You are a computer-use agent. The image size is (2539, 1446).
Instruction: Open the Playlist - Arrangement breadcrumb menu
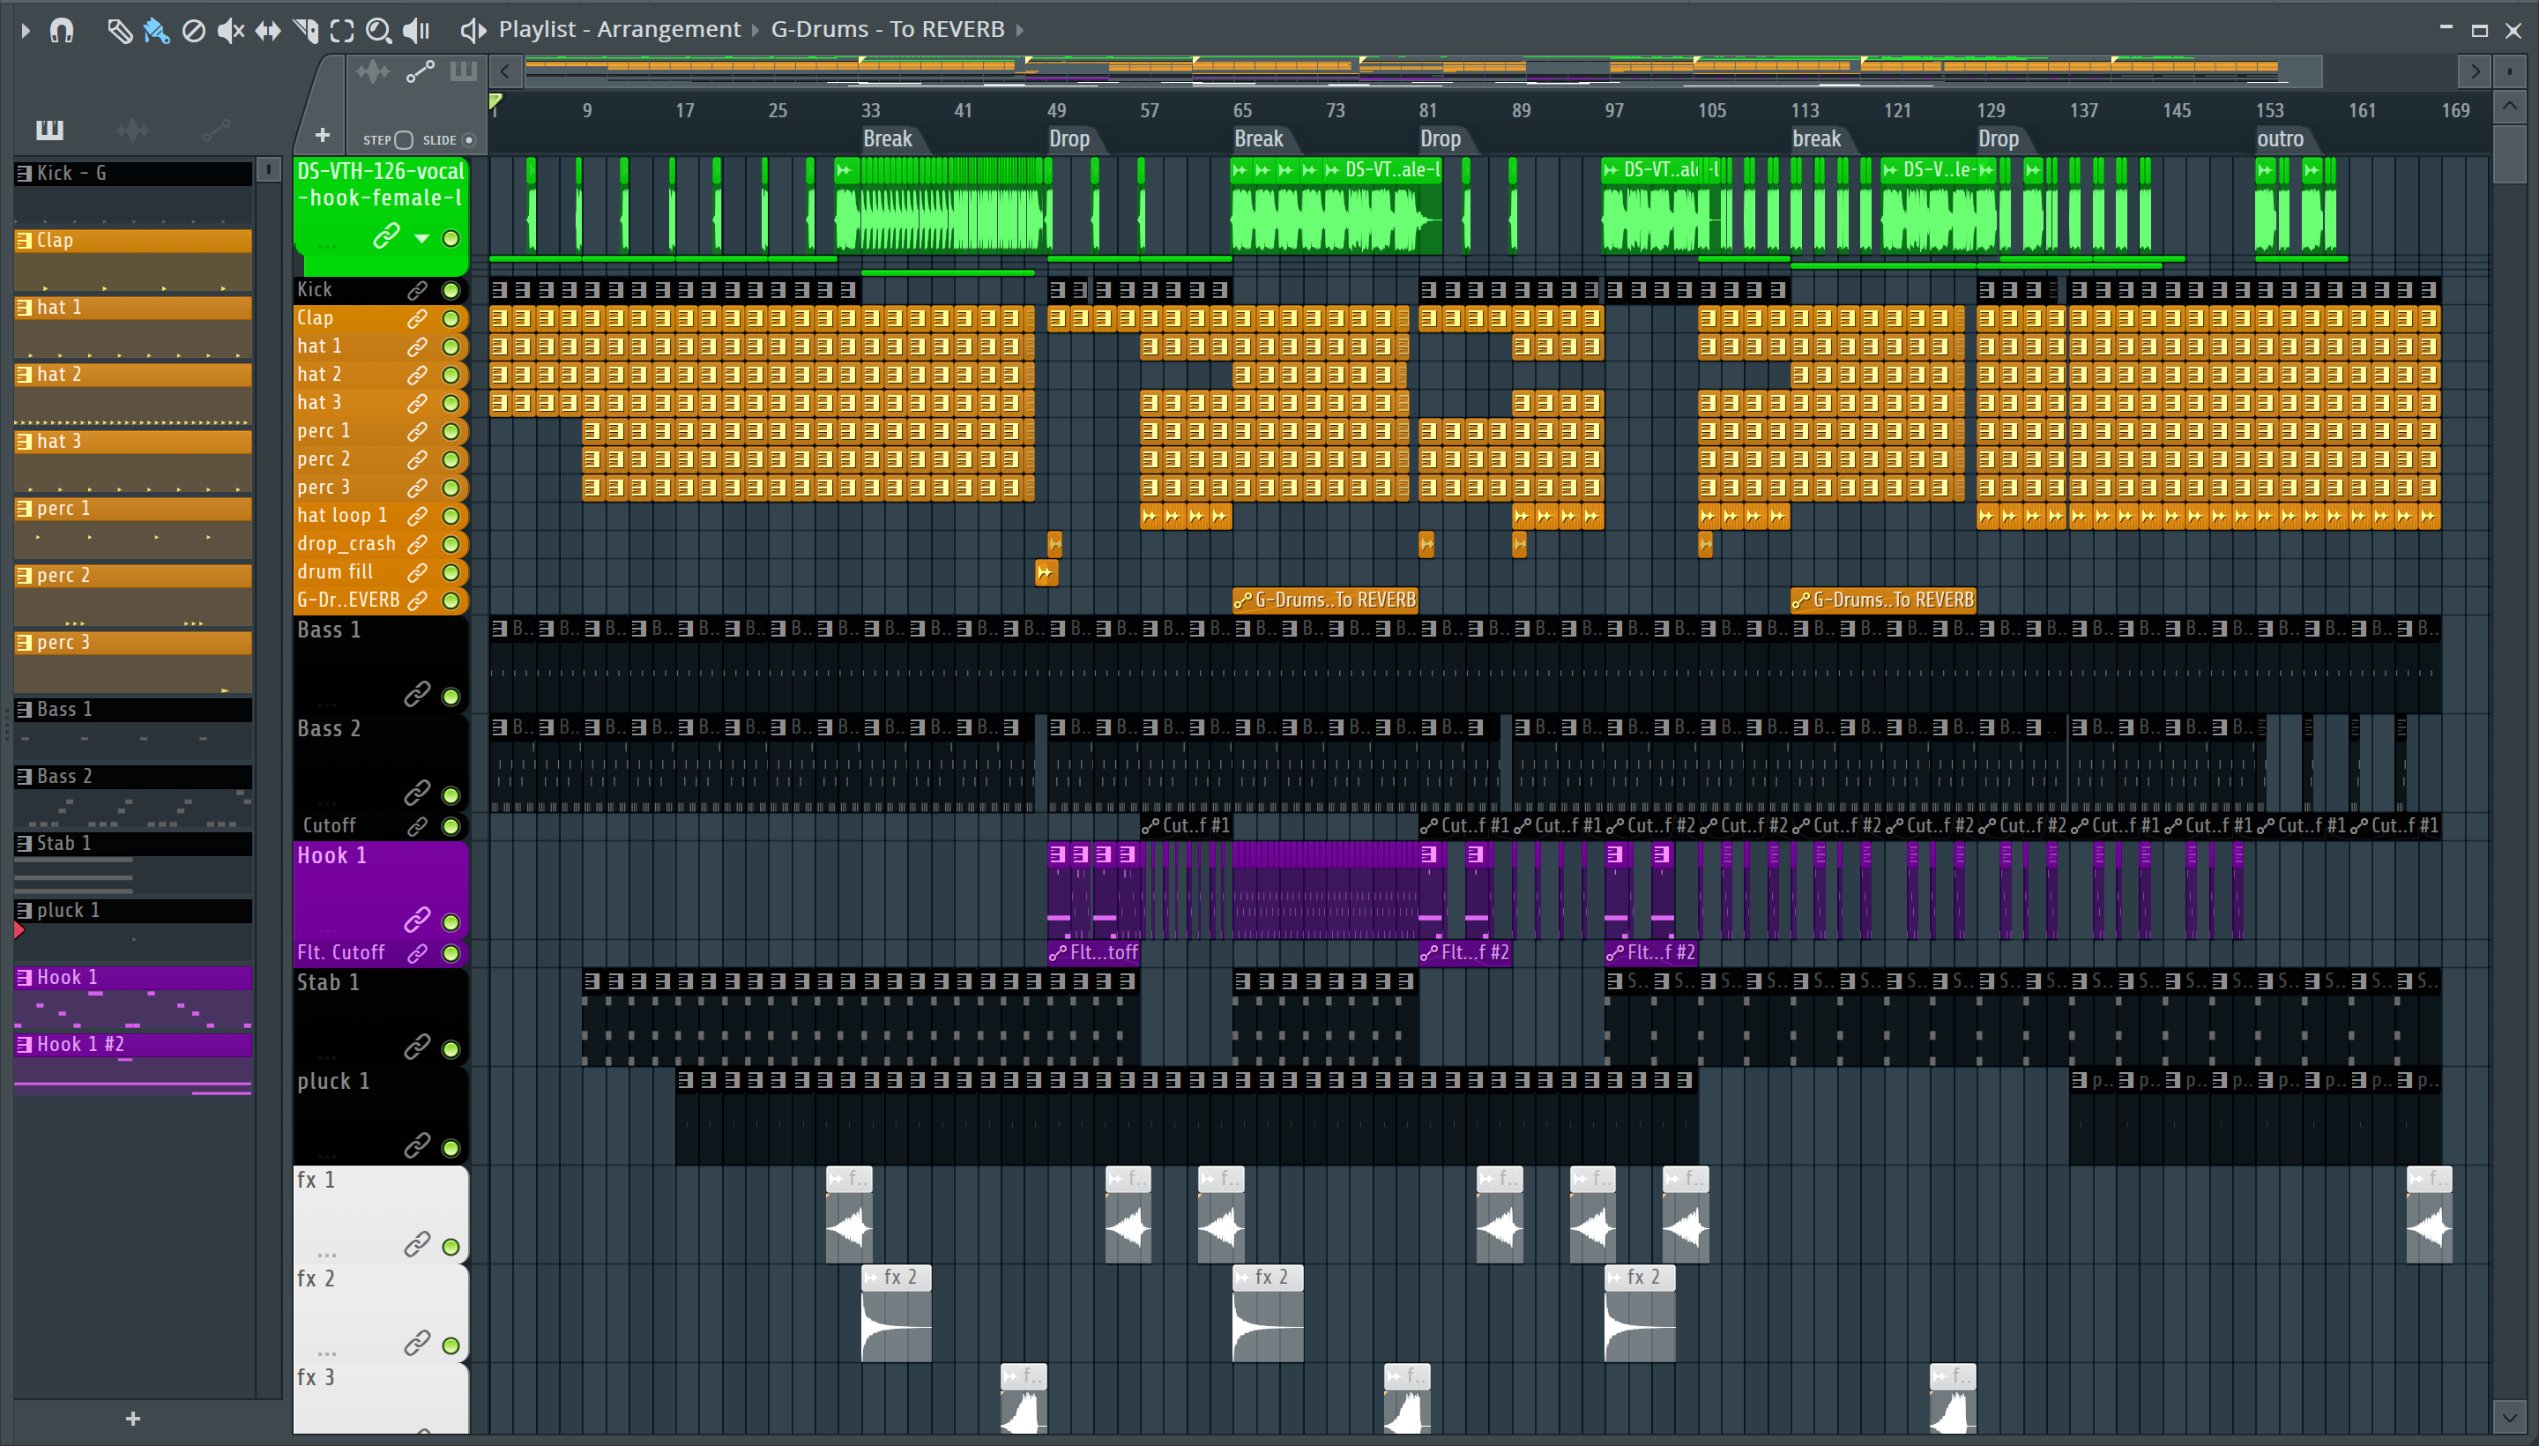(619, 30)
